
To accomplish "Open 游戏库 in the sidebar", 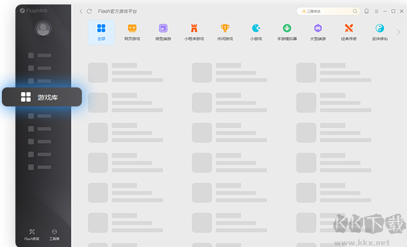I will [x=42, y=97].
